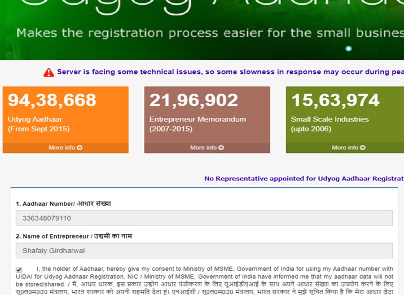
Task: Click the '2. Name of Entrepreneur' field label
Action: point(74,236)
